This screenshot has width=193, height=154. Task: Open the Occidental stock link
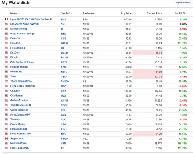[16, 96]
